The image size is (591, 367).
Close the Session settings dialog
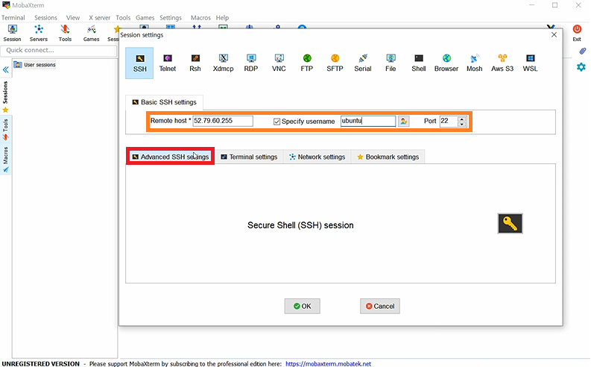pos(554,35)
